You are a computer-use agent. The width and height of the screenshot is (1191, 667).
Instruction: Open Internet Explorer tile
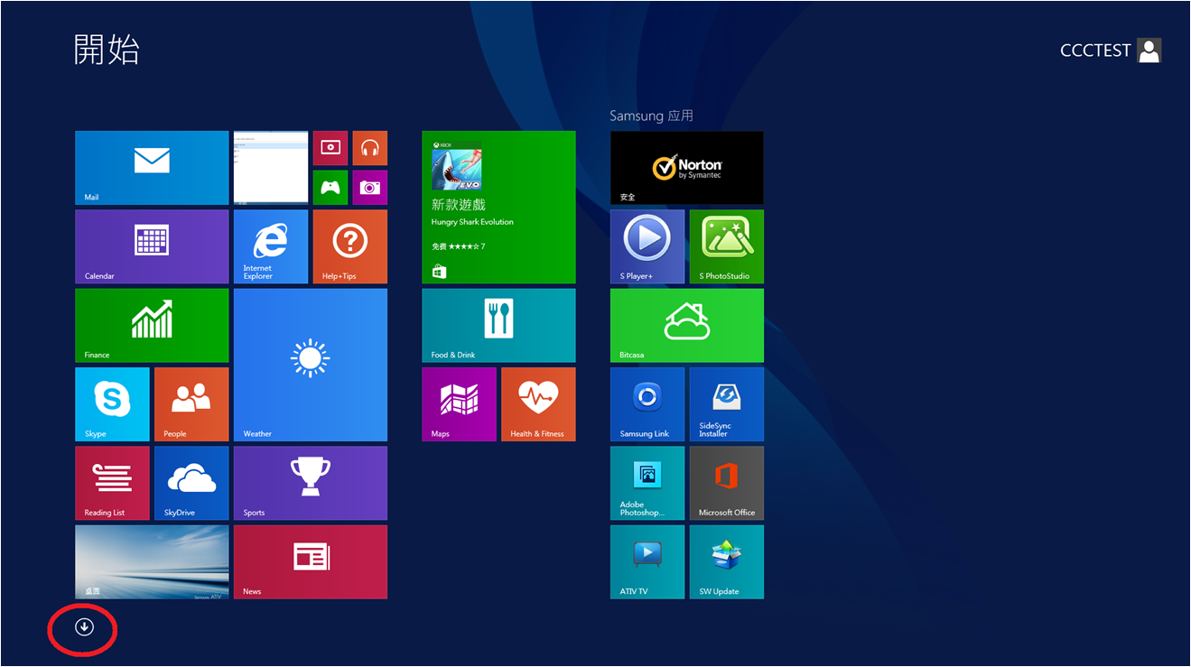[271, 246]
